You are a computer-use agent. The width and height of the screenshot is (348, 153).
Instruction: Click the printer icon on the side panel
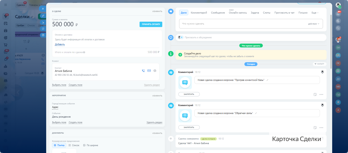[x=43, y=35]
